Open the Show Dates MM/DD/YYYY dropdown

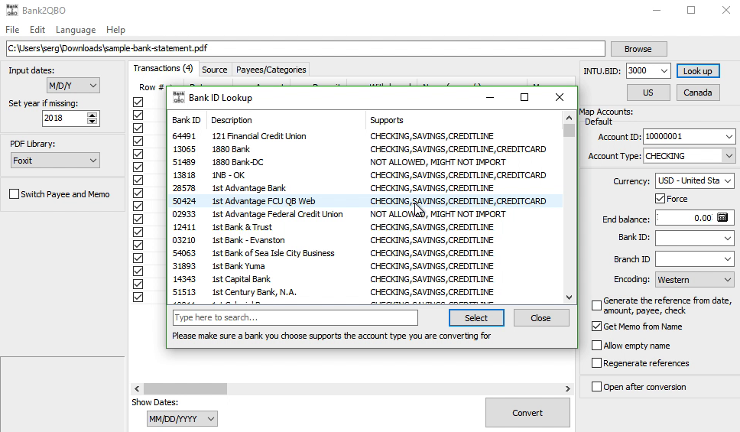[x=182, y=419]
